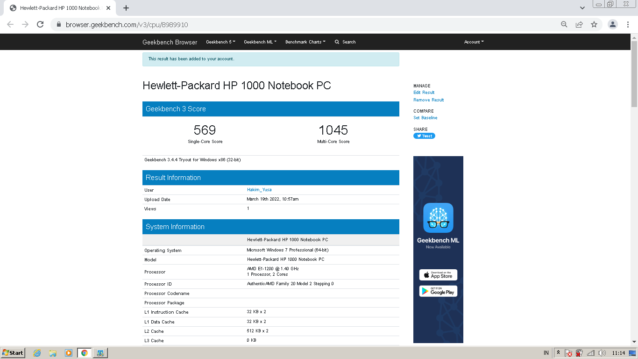The image size is (638, 359).
Task: Click the System Information header
Action: [271, 227]
